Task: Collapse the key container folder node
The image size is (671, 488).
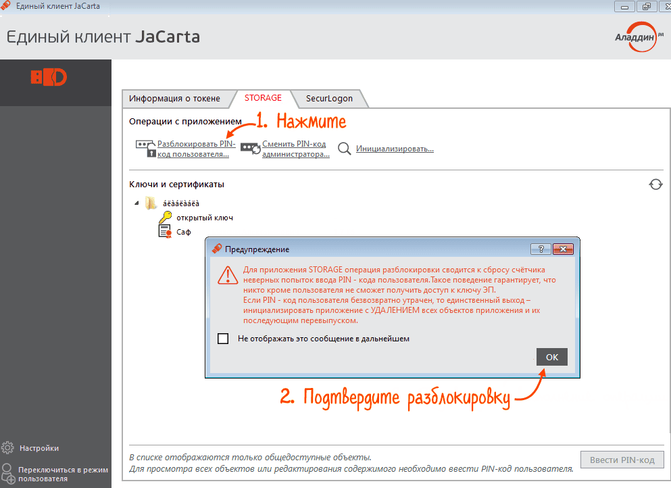Action: click(x=137, y=203)
